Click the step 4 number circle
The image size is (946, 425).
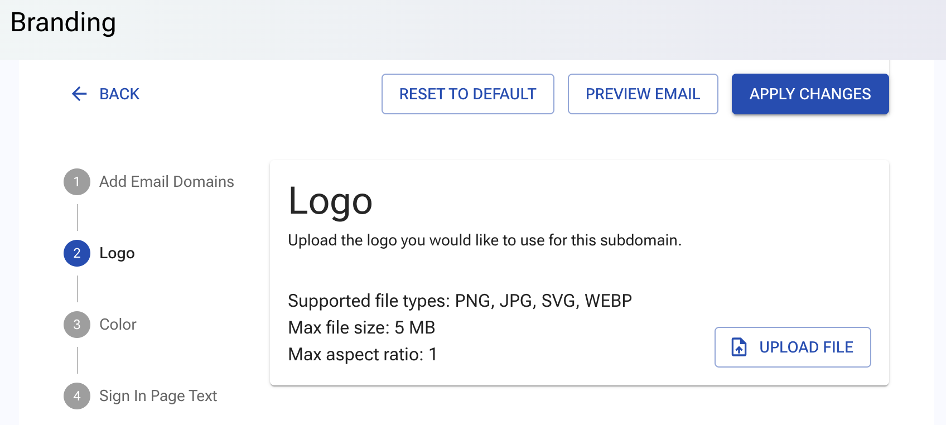[77, 396]
